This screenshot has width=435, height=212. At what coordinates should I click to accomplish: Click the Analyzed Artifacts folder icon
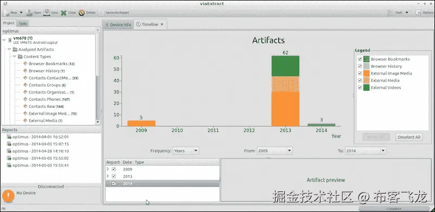point(15,49)
